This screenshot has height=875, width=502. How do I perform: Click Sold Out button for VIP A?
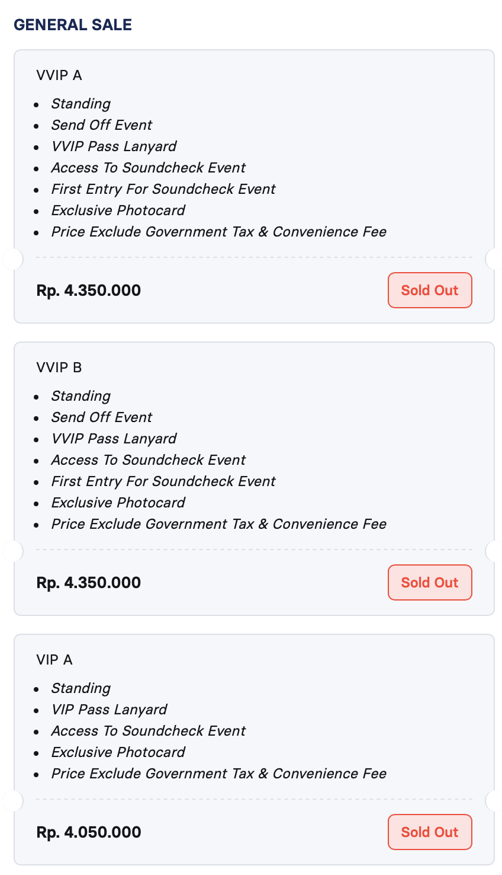430,832
